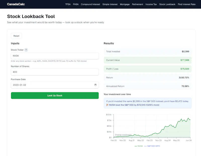Click the 'Nov 23' axis label
Screen dimensions: 201x156
coord(159,140)
